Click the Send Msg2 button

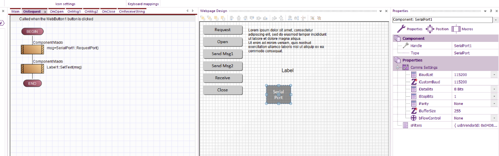[222, 66]
